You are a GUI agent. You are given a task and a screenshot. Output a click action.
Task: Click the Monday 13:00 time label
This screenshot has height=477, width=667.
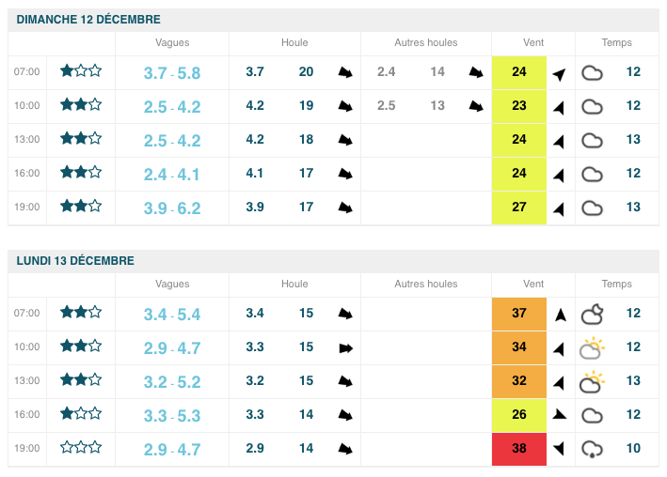pyautogui.click(x=27, y=380)
